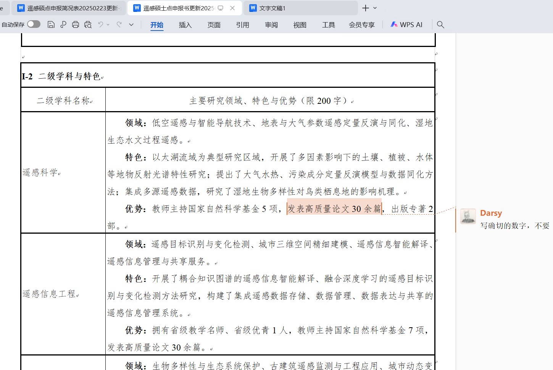553x370 pixels.
Task: Close the 遥感硕士点申报书 document tab
Action: coord(232,8)
